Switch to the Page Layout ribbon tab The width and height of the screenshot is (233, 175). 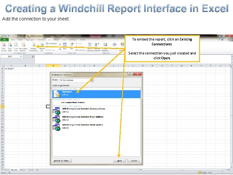30,40
